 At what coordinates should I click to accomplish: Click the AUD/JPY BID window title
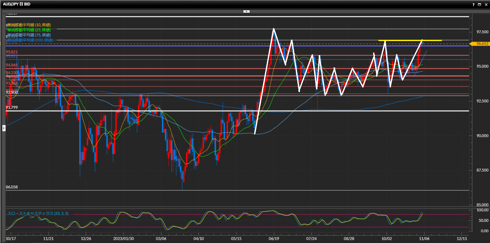(17, 4)
